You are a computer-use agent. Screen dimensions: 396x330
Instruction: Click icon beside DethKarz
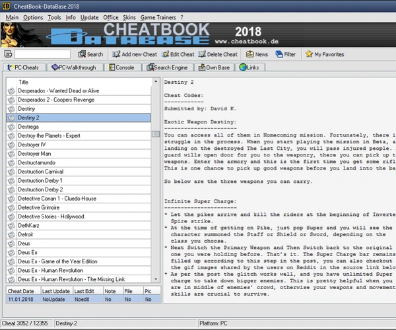coord(11,226)
